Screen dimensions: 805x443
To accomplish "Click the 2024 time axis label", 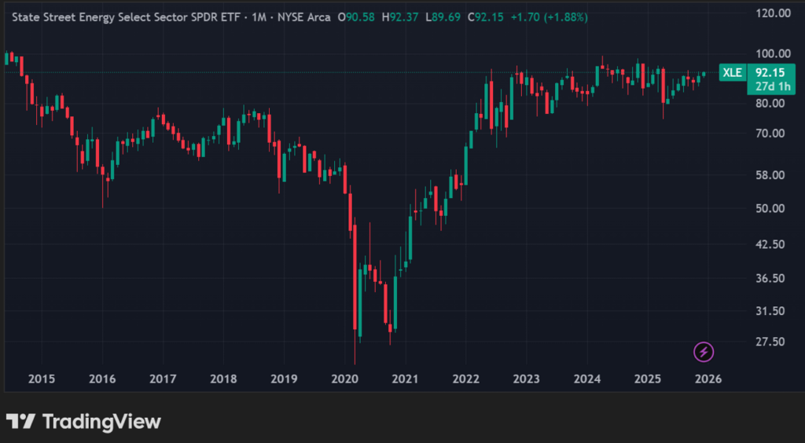I will (586, 379).
